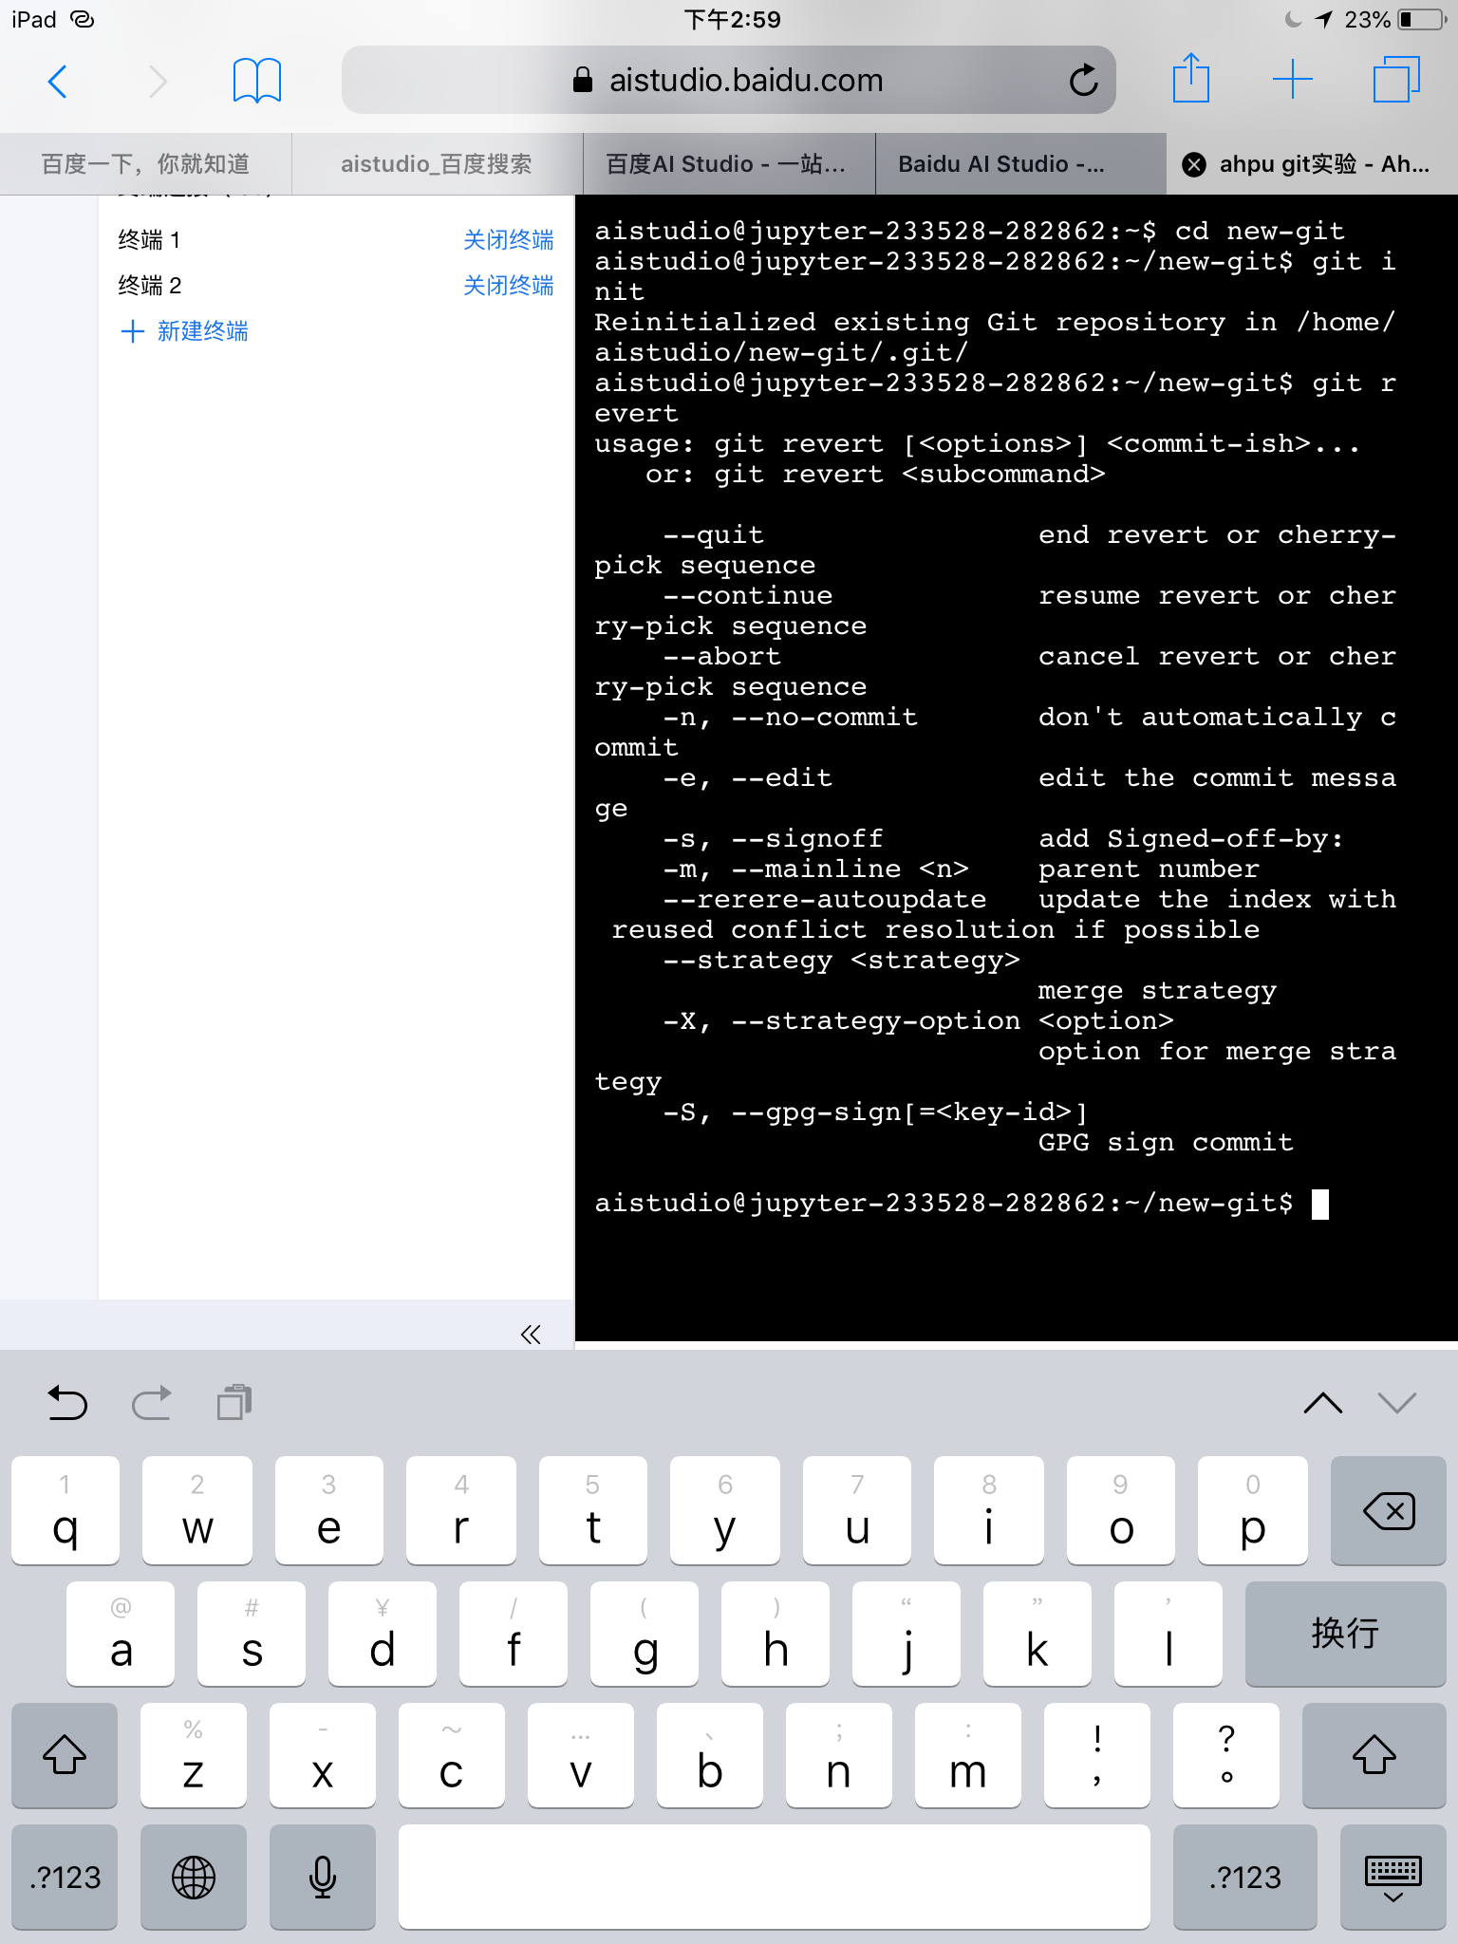
Task: Tap the exclamation and comma key
Action: pyautogui.click(x=1097, y=1754)
